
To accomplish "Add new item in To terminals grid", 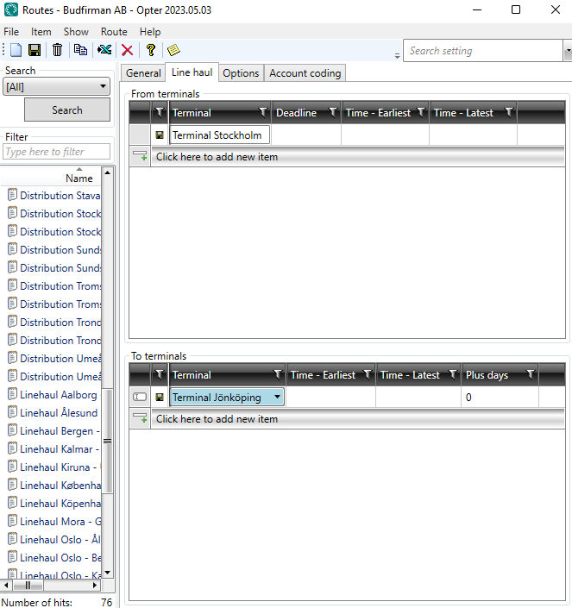I will [217, 419].
